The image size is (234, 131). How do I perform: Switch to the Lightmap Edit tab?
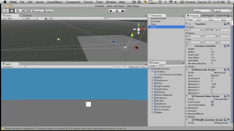pos(208,15)
